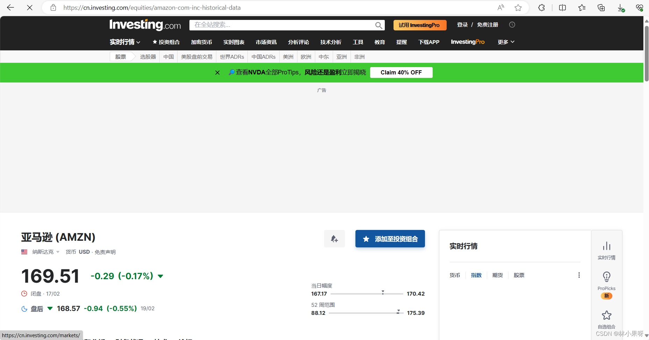Screen dimensions: 649x340
Task: Open 加密货币 menu item
Action: (201, 42)
